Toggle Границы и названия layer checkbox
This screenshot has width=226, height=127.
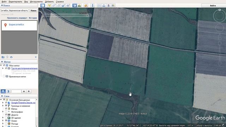(6, 106)
